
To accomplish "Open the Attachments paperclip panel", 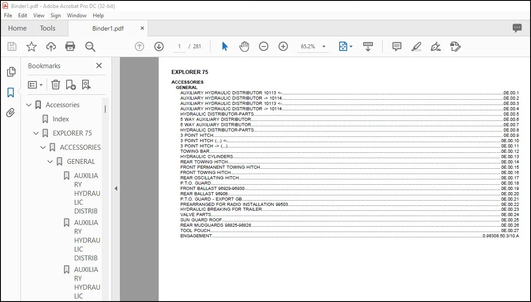I will coord(11,112).
